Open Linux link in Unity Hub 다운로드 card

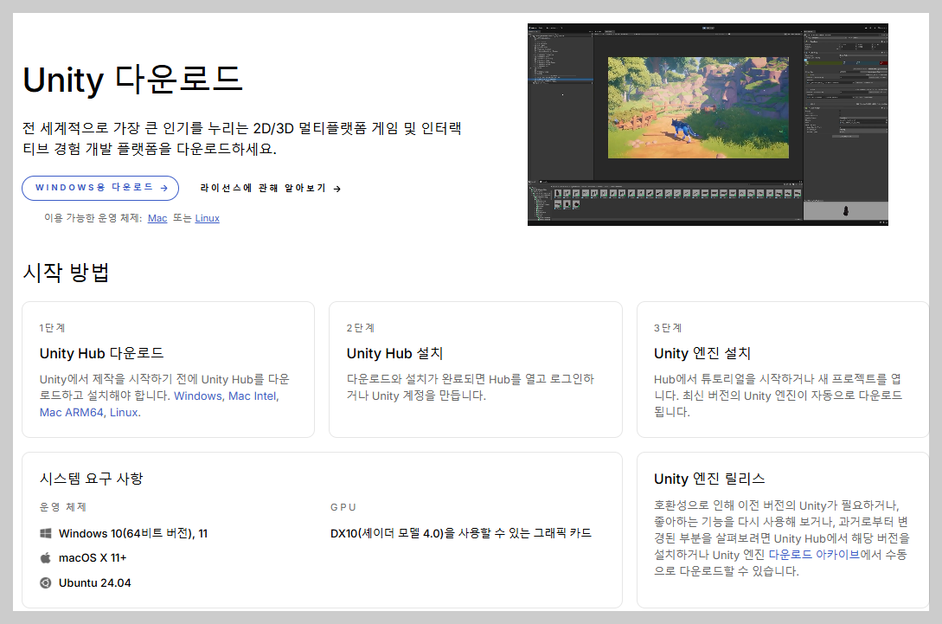(x=124, y=412)
